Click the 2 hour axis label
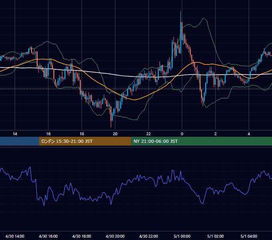Screen dimensions: 272x240 [216, 134]
